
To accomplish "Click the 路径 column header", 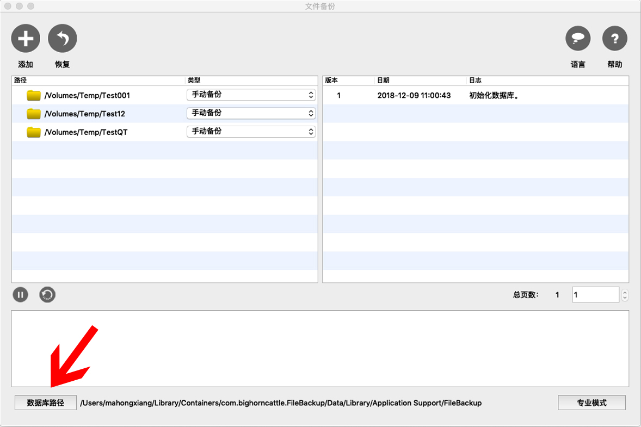I will pyautogui.click(x=98, y=81).
